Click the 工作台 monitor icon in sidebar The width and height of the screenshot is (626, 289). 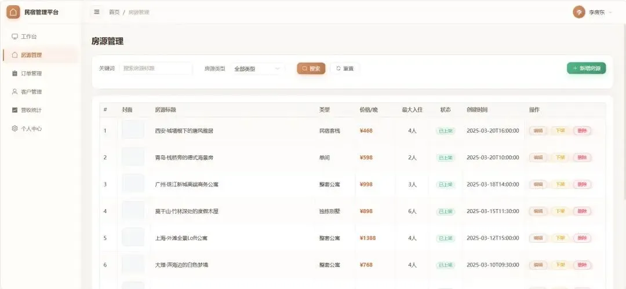[x=14, y=36]
